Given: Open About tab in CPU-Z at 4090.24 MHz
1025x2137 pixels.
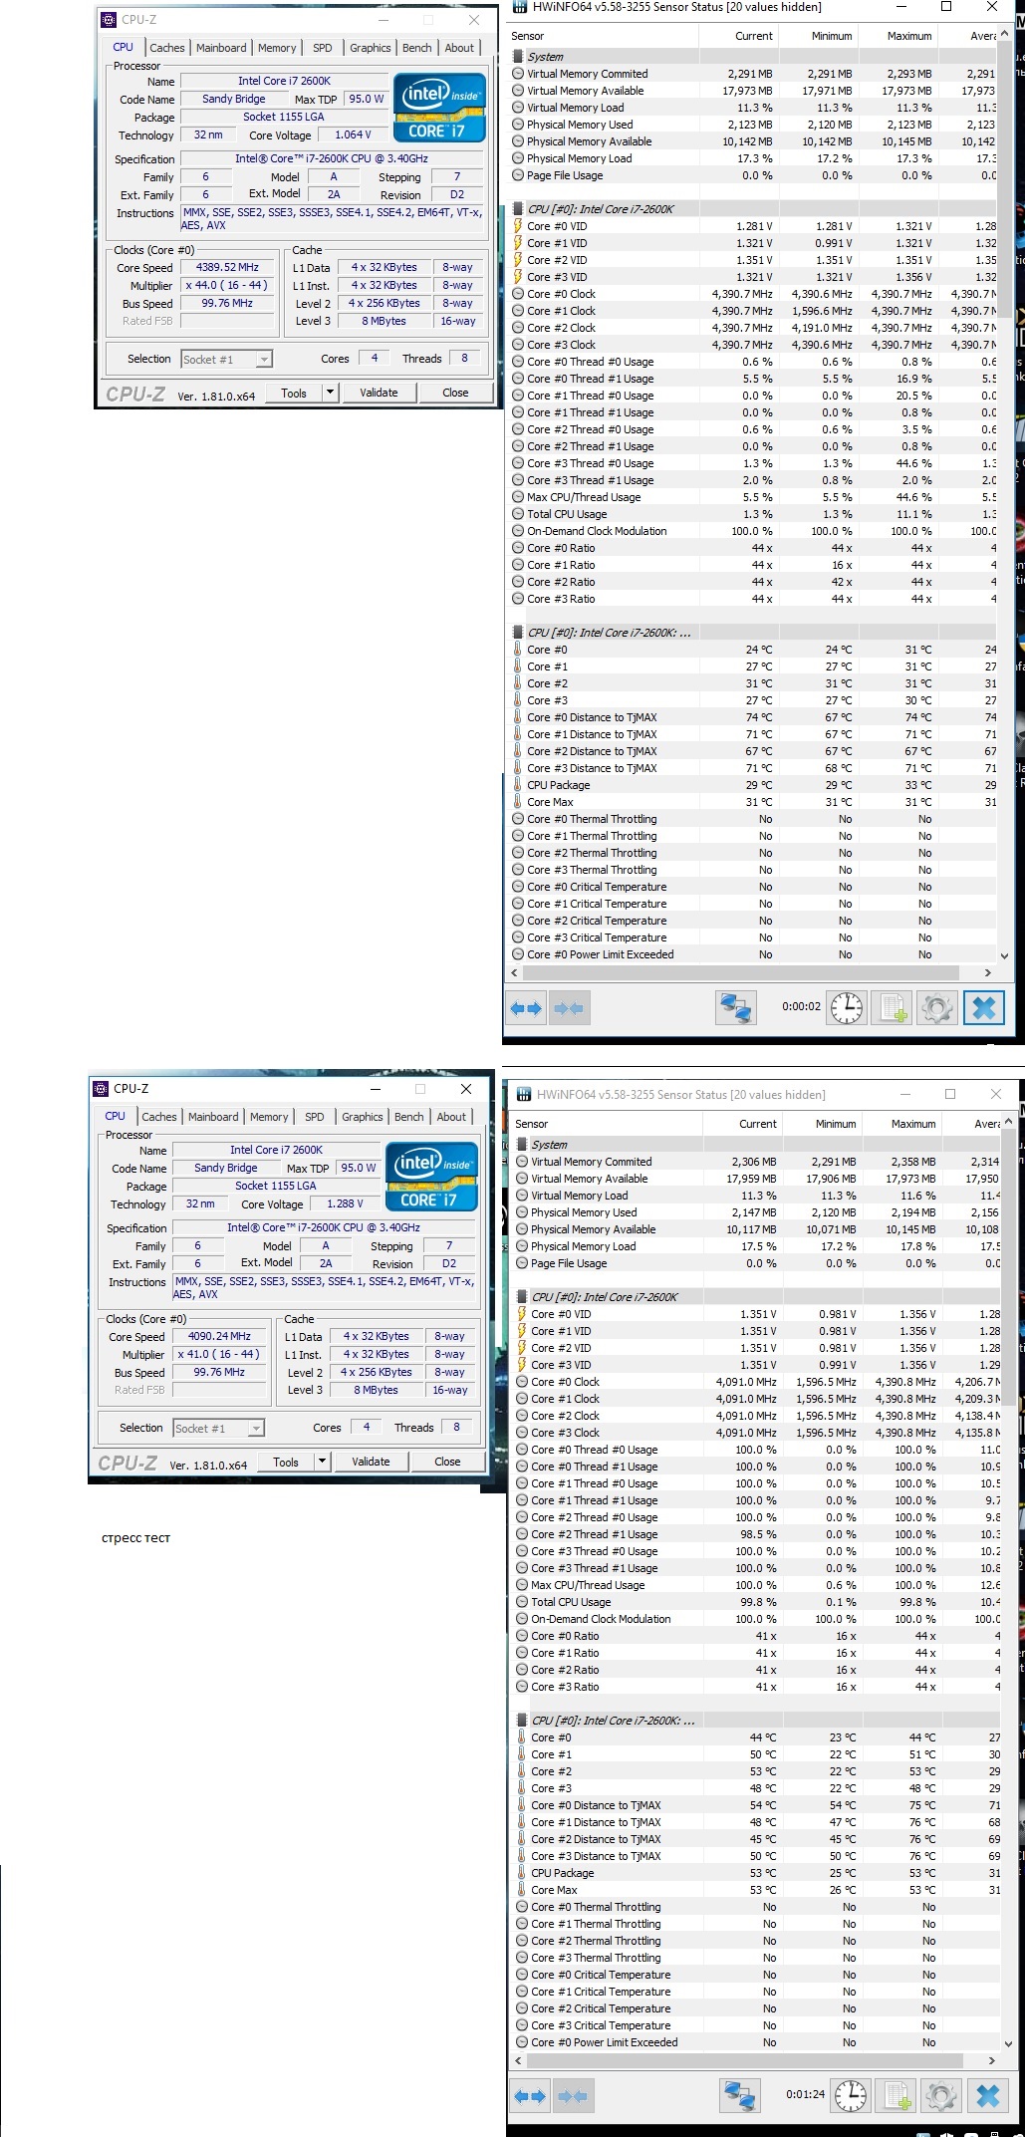Looking at the screenshot, I should pyautogui.click(x=451, y=1117).
